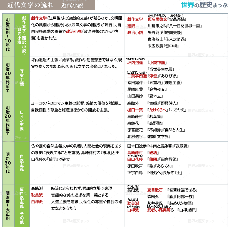This screenshot has height=229, width=229.
Task: Select the 明治末〜大正期 period cell
Action: tap(8, 205)
